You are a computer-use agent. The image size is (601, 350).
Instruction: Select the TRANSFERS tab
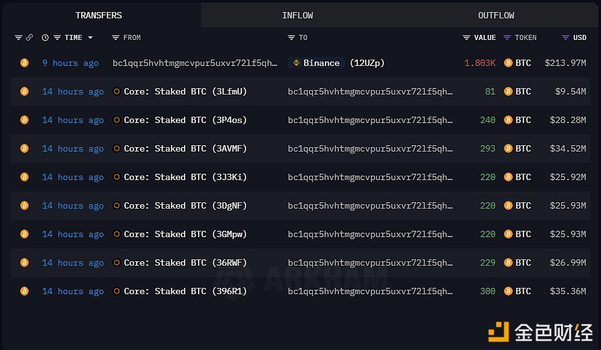pyautogui.click(x=98, y=15)
